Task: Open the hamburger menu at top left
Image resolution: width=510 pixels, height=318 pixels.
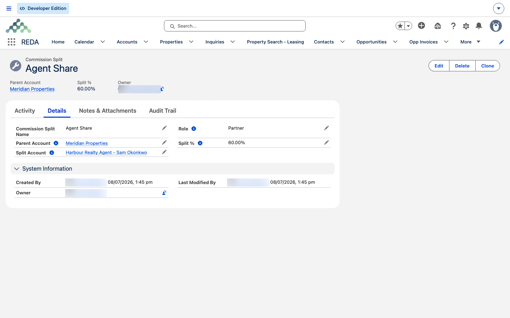Action: click(9, 8)
